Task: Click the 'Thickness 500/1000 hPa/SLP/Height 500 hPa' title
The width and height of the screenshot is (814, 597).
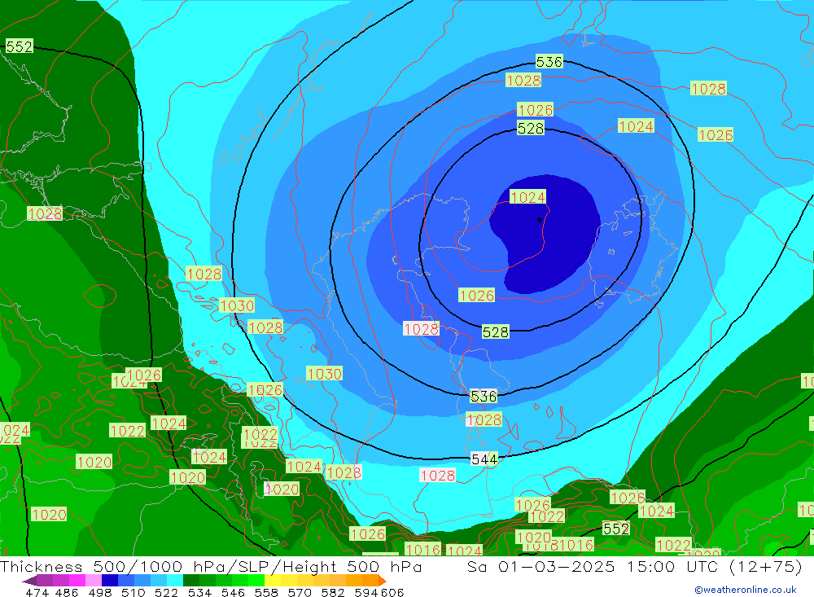Action: point(211,566)
